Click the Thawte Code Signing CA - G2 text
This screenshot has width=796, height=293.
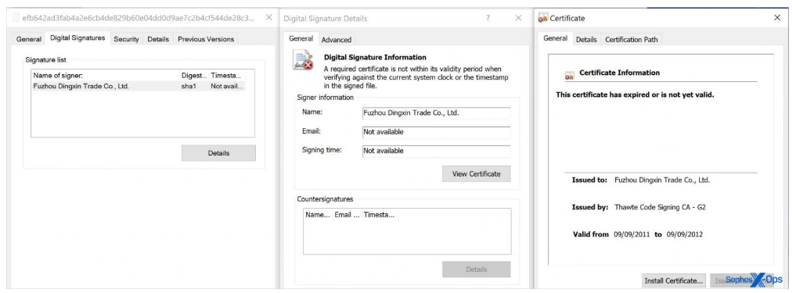coord(661,207)
